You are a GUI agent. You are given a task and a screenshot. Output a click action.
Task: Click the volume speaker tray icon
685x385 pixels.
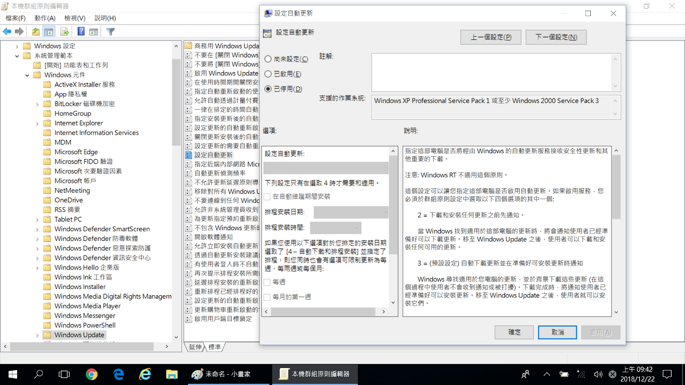coord(598,374)
